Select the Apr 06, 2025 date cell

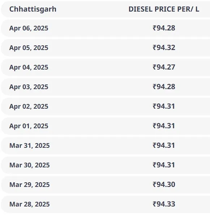(29, 28)
